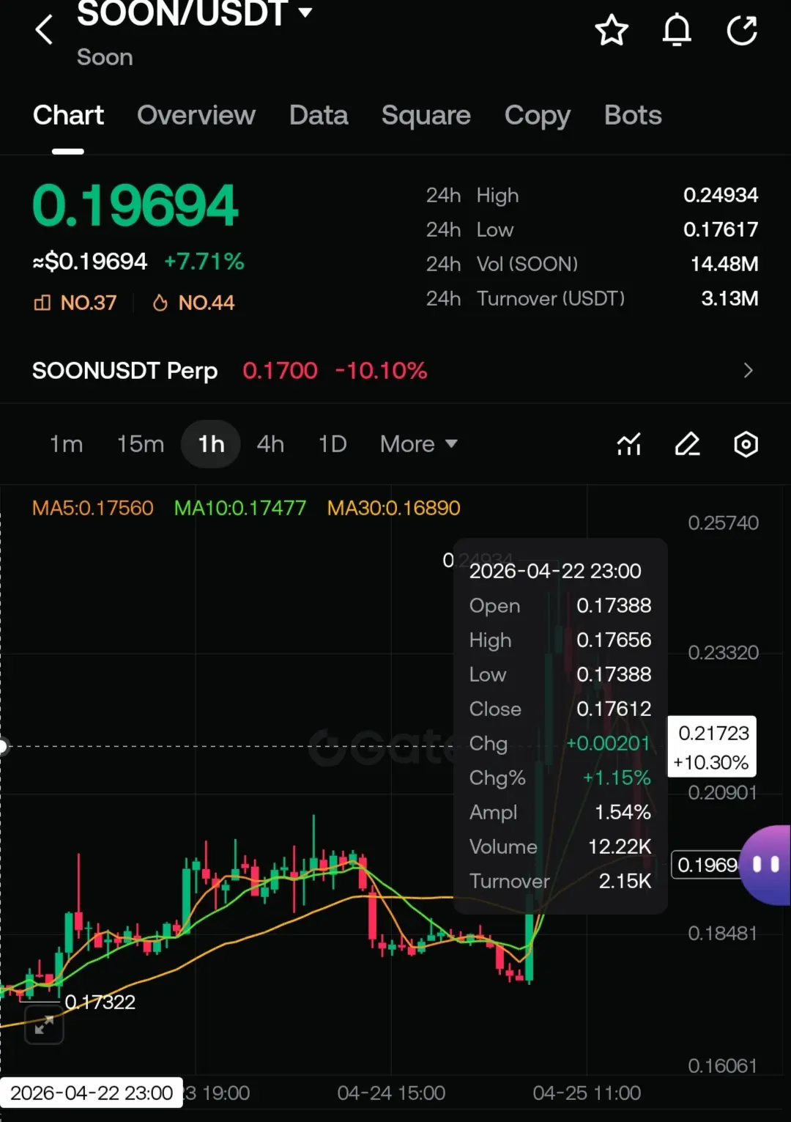Tap the share arrow icon
The image size is (791, 1122).
click(x=742, y=30)
